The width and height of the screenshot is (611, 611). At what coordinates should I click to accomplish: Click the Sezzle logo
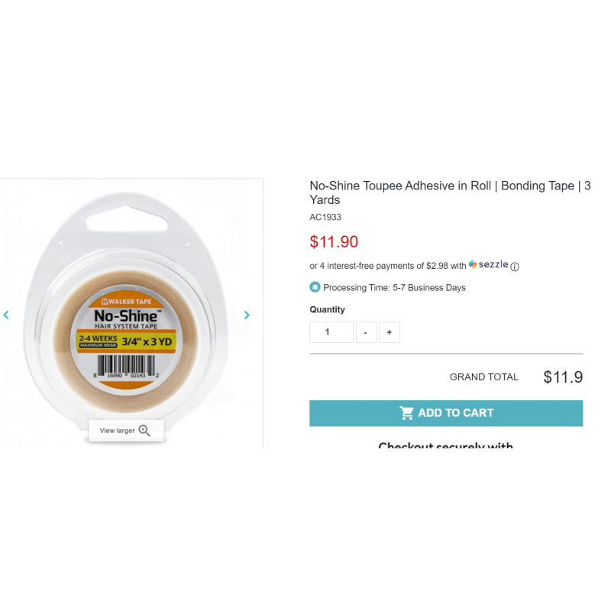[488, 264]
